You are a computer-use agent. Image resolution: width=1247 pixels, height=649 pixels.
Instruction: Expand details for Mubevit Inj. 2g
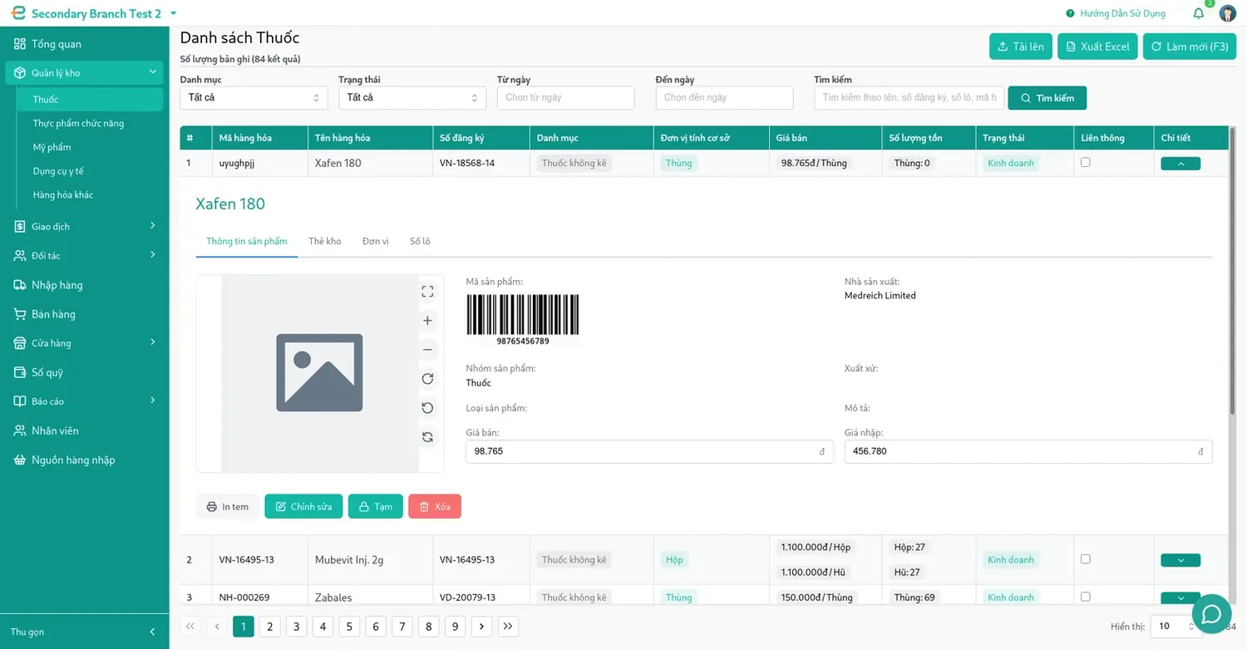[1180, 560]
